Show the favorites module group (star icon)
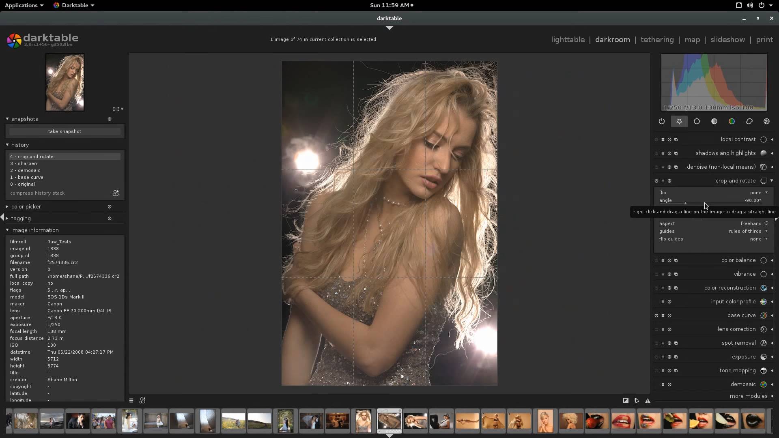The image size is (779, 438). 679,121
